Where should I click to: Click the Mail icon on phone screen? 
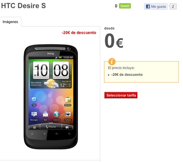point(45,116)
